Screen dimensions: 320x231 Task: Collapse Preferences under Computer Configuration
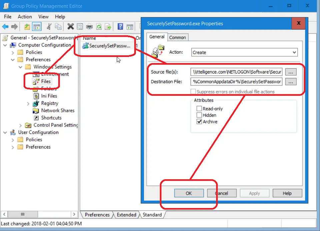tap(13, 60)
